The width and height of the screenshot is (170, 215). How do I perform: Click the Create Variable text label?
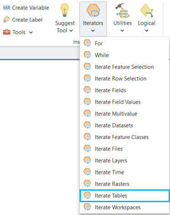[31, 8]
